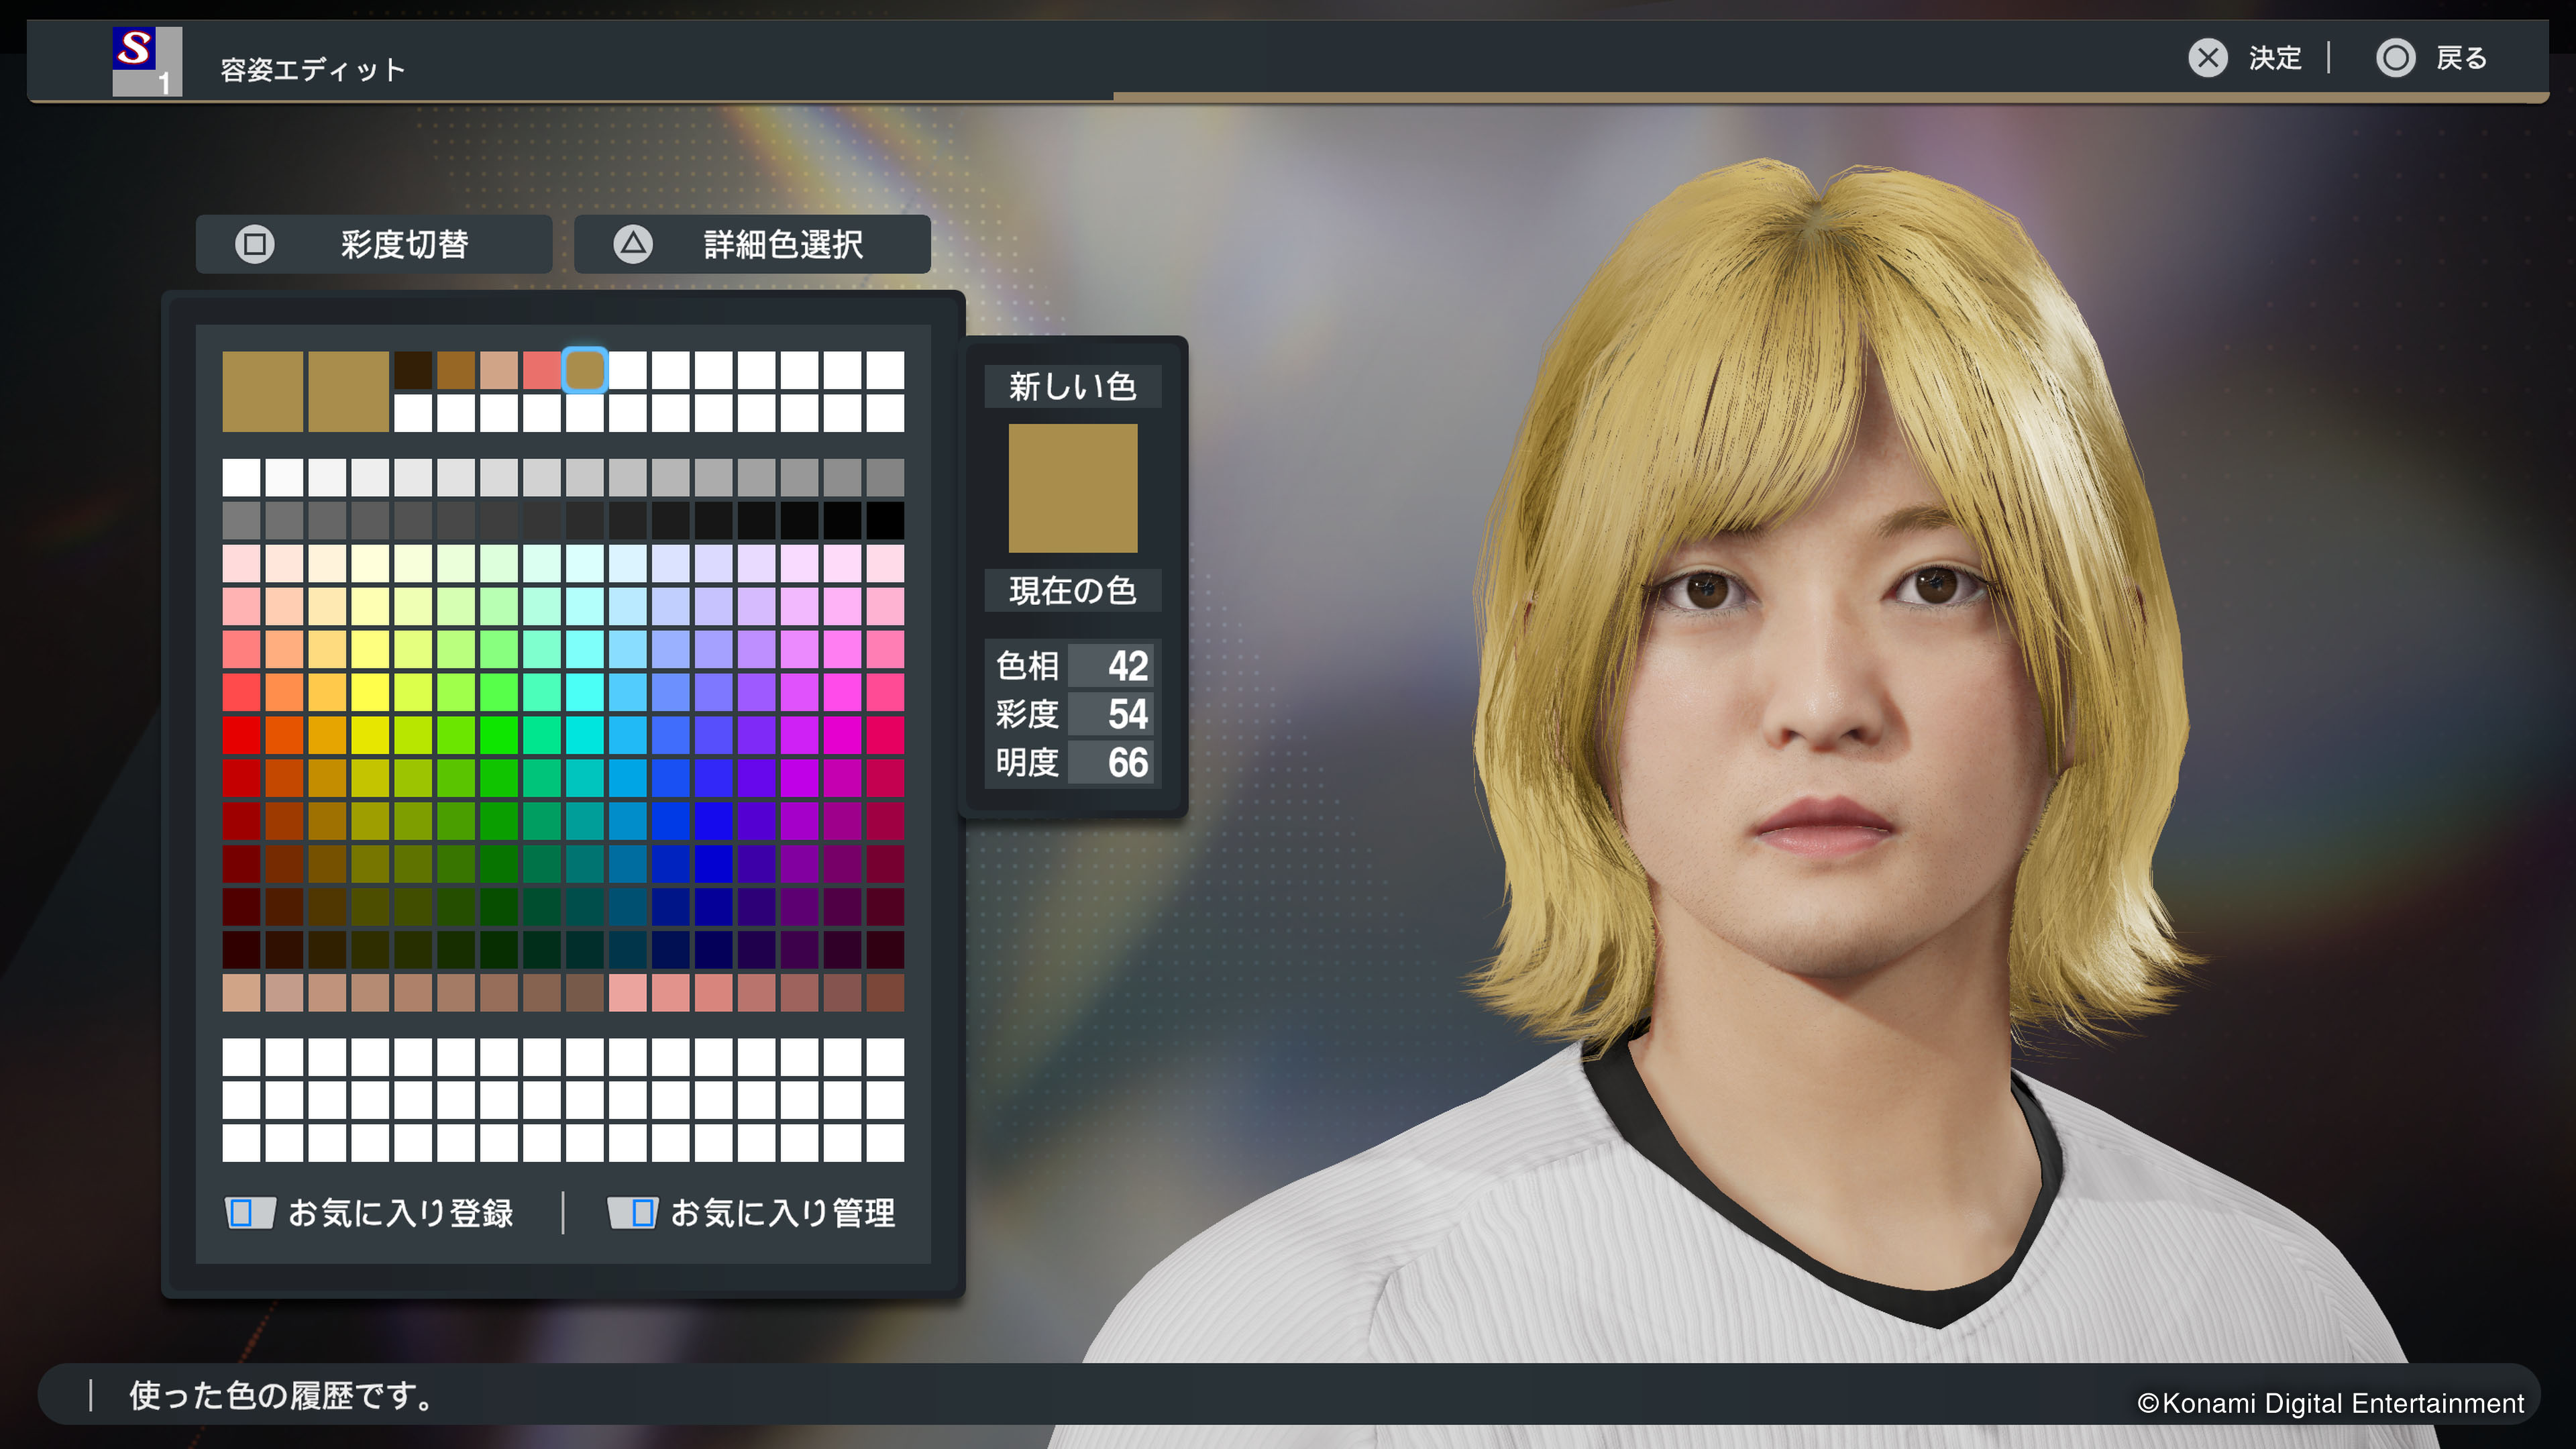Screen dimensions: 2576x1449
Task: Select the highlighted gold history swatch
Action: [x=585, y=370]
